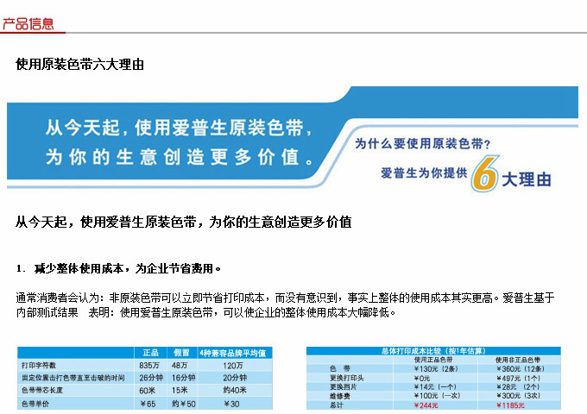The width and height of the screenshot is (587, 414).
Task: Click the row label 维修费
Action: 340,396
